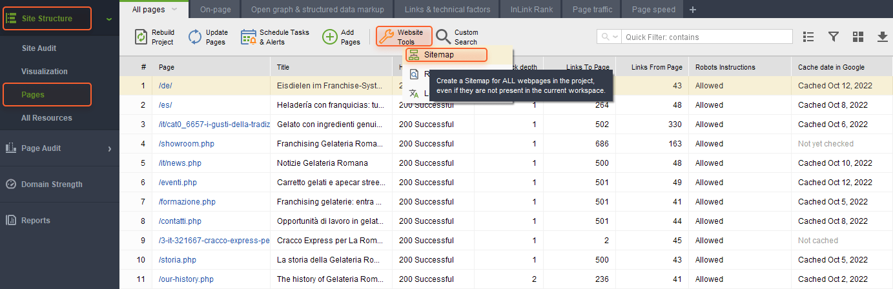Open the /it/cat0_6657 gusti page link
The image size is (893, 289).
click(x=214, y=125)
